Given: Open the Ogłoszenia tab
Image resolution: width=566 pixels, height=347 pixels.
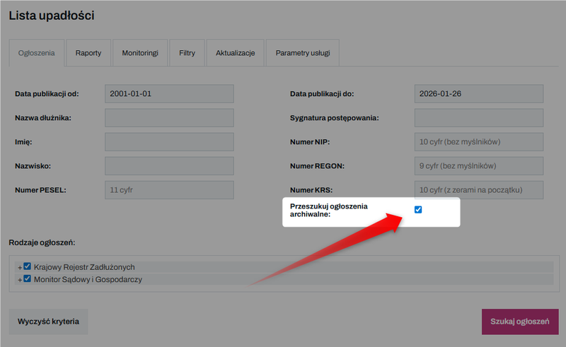Looking at the screenshot, I should (36, 53).
